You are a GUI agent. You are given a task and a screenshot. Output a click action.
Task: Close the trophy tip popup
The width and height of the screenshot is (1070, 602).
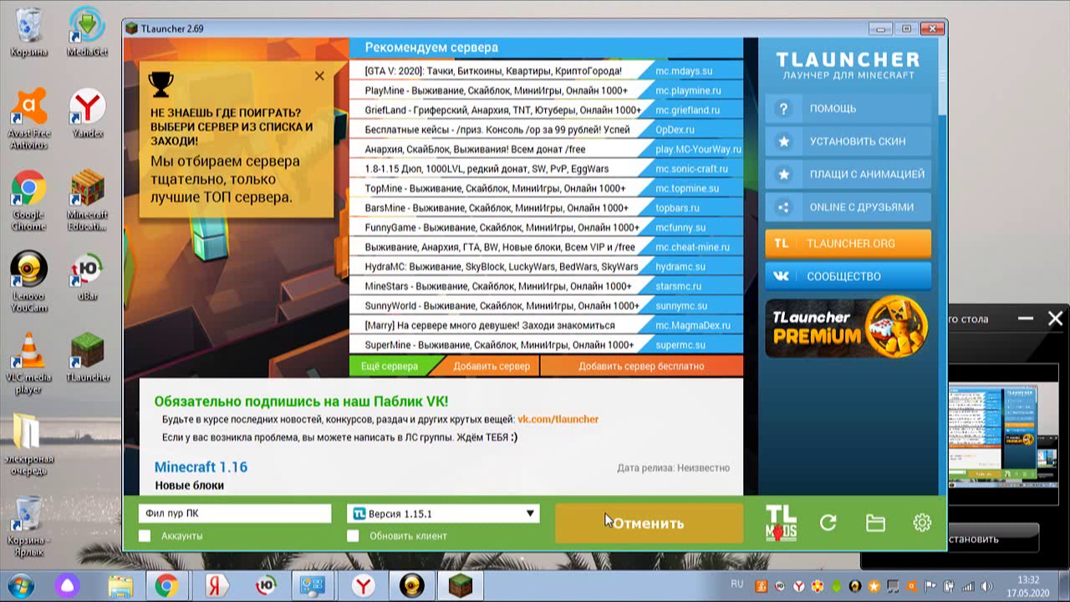pyautogui.click(x=319, y=76)
